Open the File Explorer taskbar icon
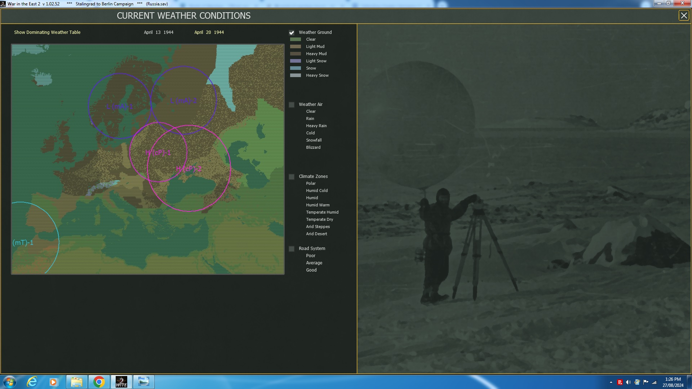Viewport: 692px width, 389px height. coord(76,382)
